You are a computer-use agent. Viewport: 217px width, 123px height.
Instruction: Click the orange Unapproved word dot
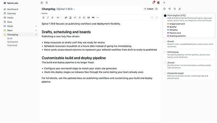click(168, 24)
